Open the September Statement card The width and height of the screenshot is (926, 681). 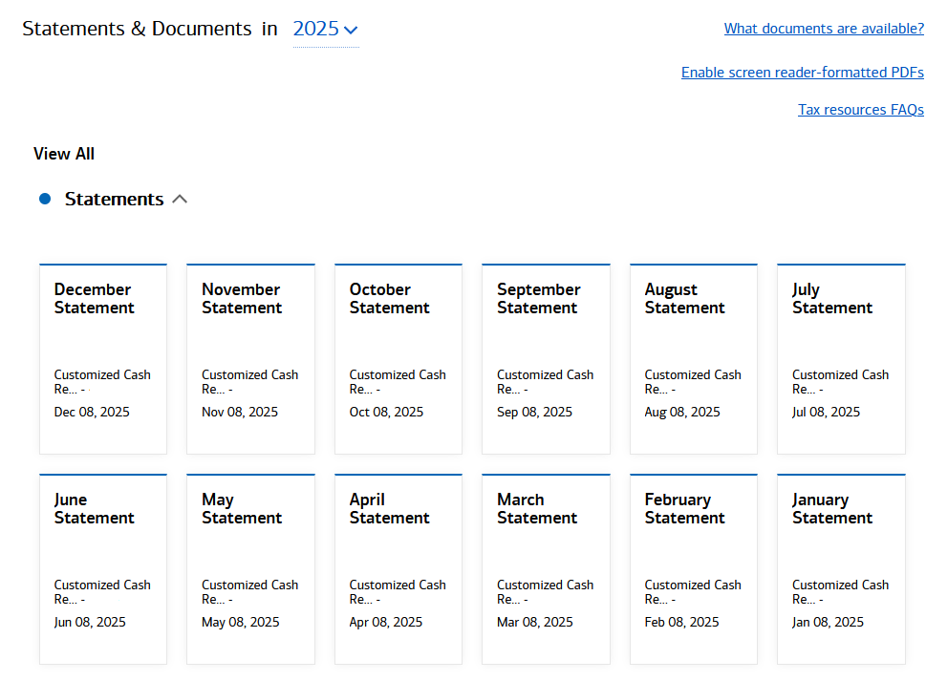(x=546, y=358)
